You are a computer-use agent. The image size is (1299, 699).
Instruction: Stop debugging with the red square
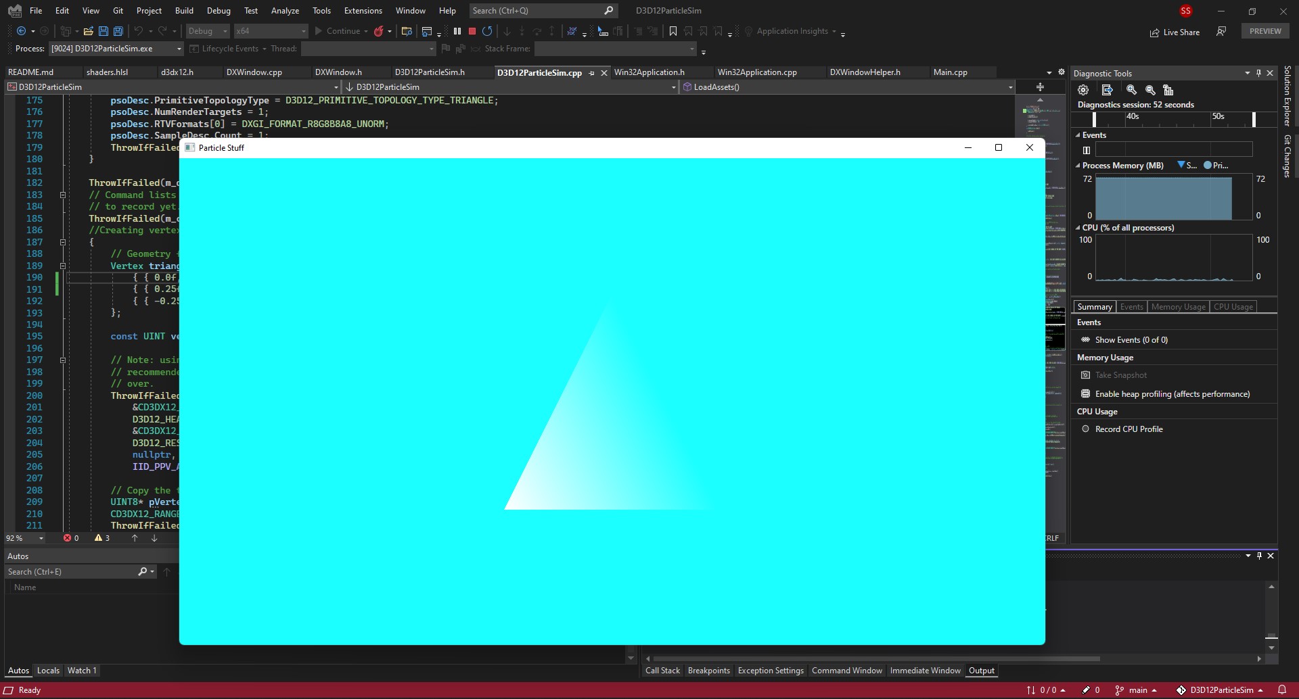point(472,31)
